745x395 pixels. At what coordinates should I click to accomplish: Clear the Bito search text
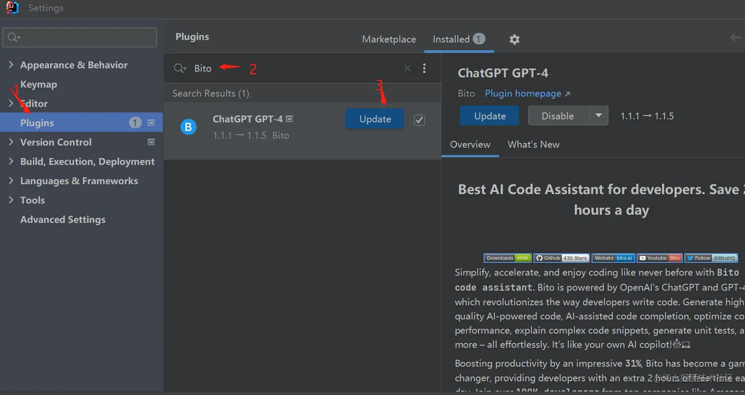(x=407, y=68)
